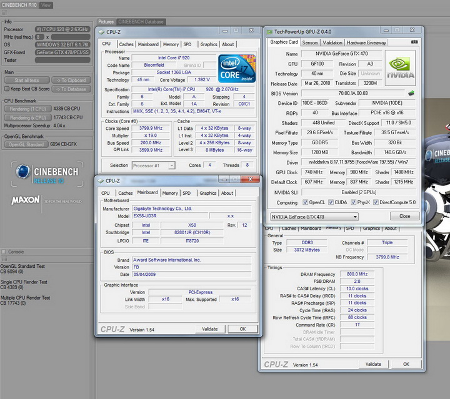Open Caches tab in top CPU-Z window
Viewport: 450px width, 399px height.
click(126, 44)
